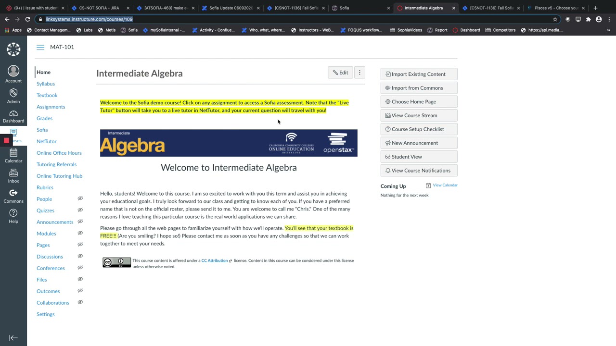The height and width of the screenshot is (346, 616).
Task: Open the Chrome extensions puzzle icon
Action: (588, 19)
